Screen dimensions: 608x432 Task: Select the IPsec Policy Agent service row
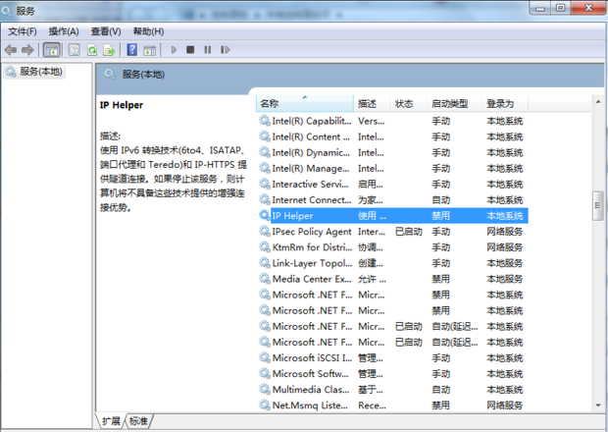coord(311,232)
